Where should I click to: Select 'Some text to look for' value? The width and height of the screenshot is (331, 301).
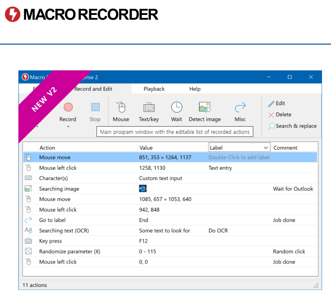164,230
